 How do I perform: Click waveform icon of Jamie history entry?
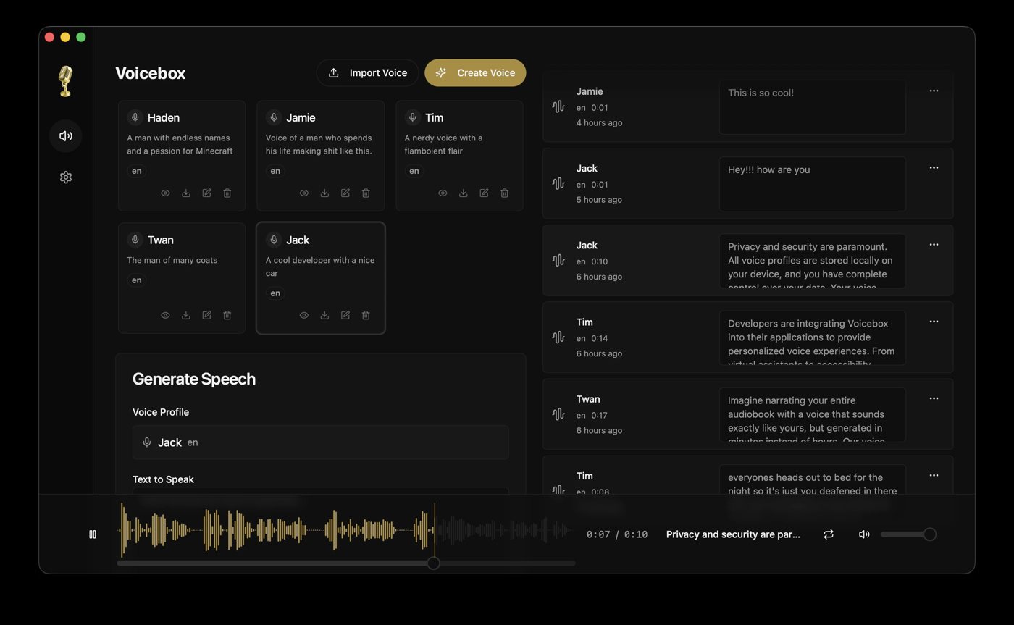point(558,106)
